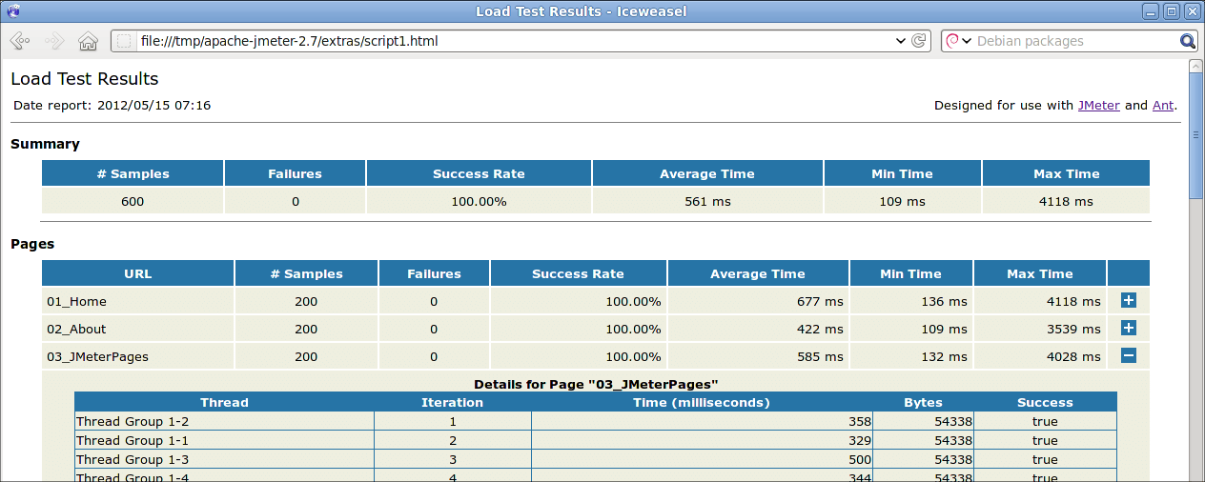Expand details for 02_About page
Image resolution: width=1205 pixels, height=482 pixels.
[x=1128, y=328]
